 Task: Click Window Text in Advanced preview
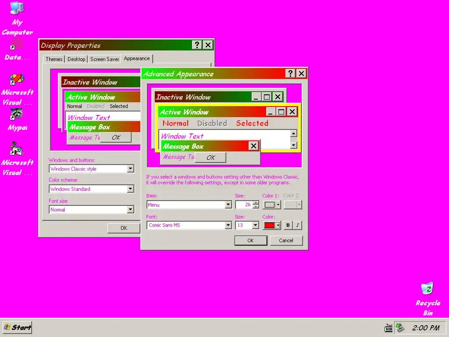pos(182,136)
